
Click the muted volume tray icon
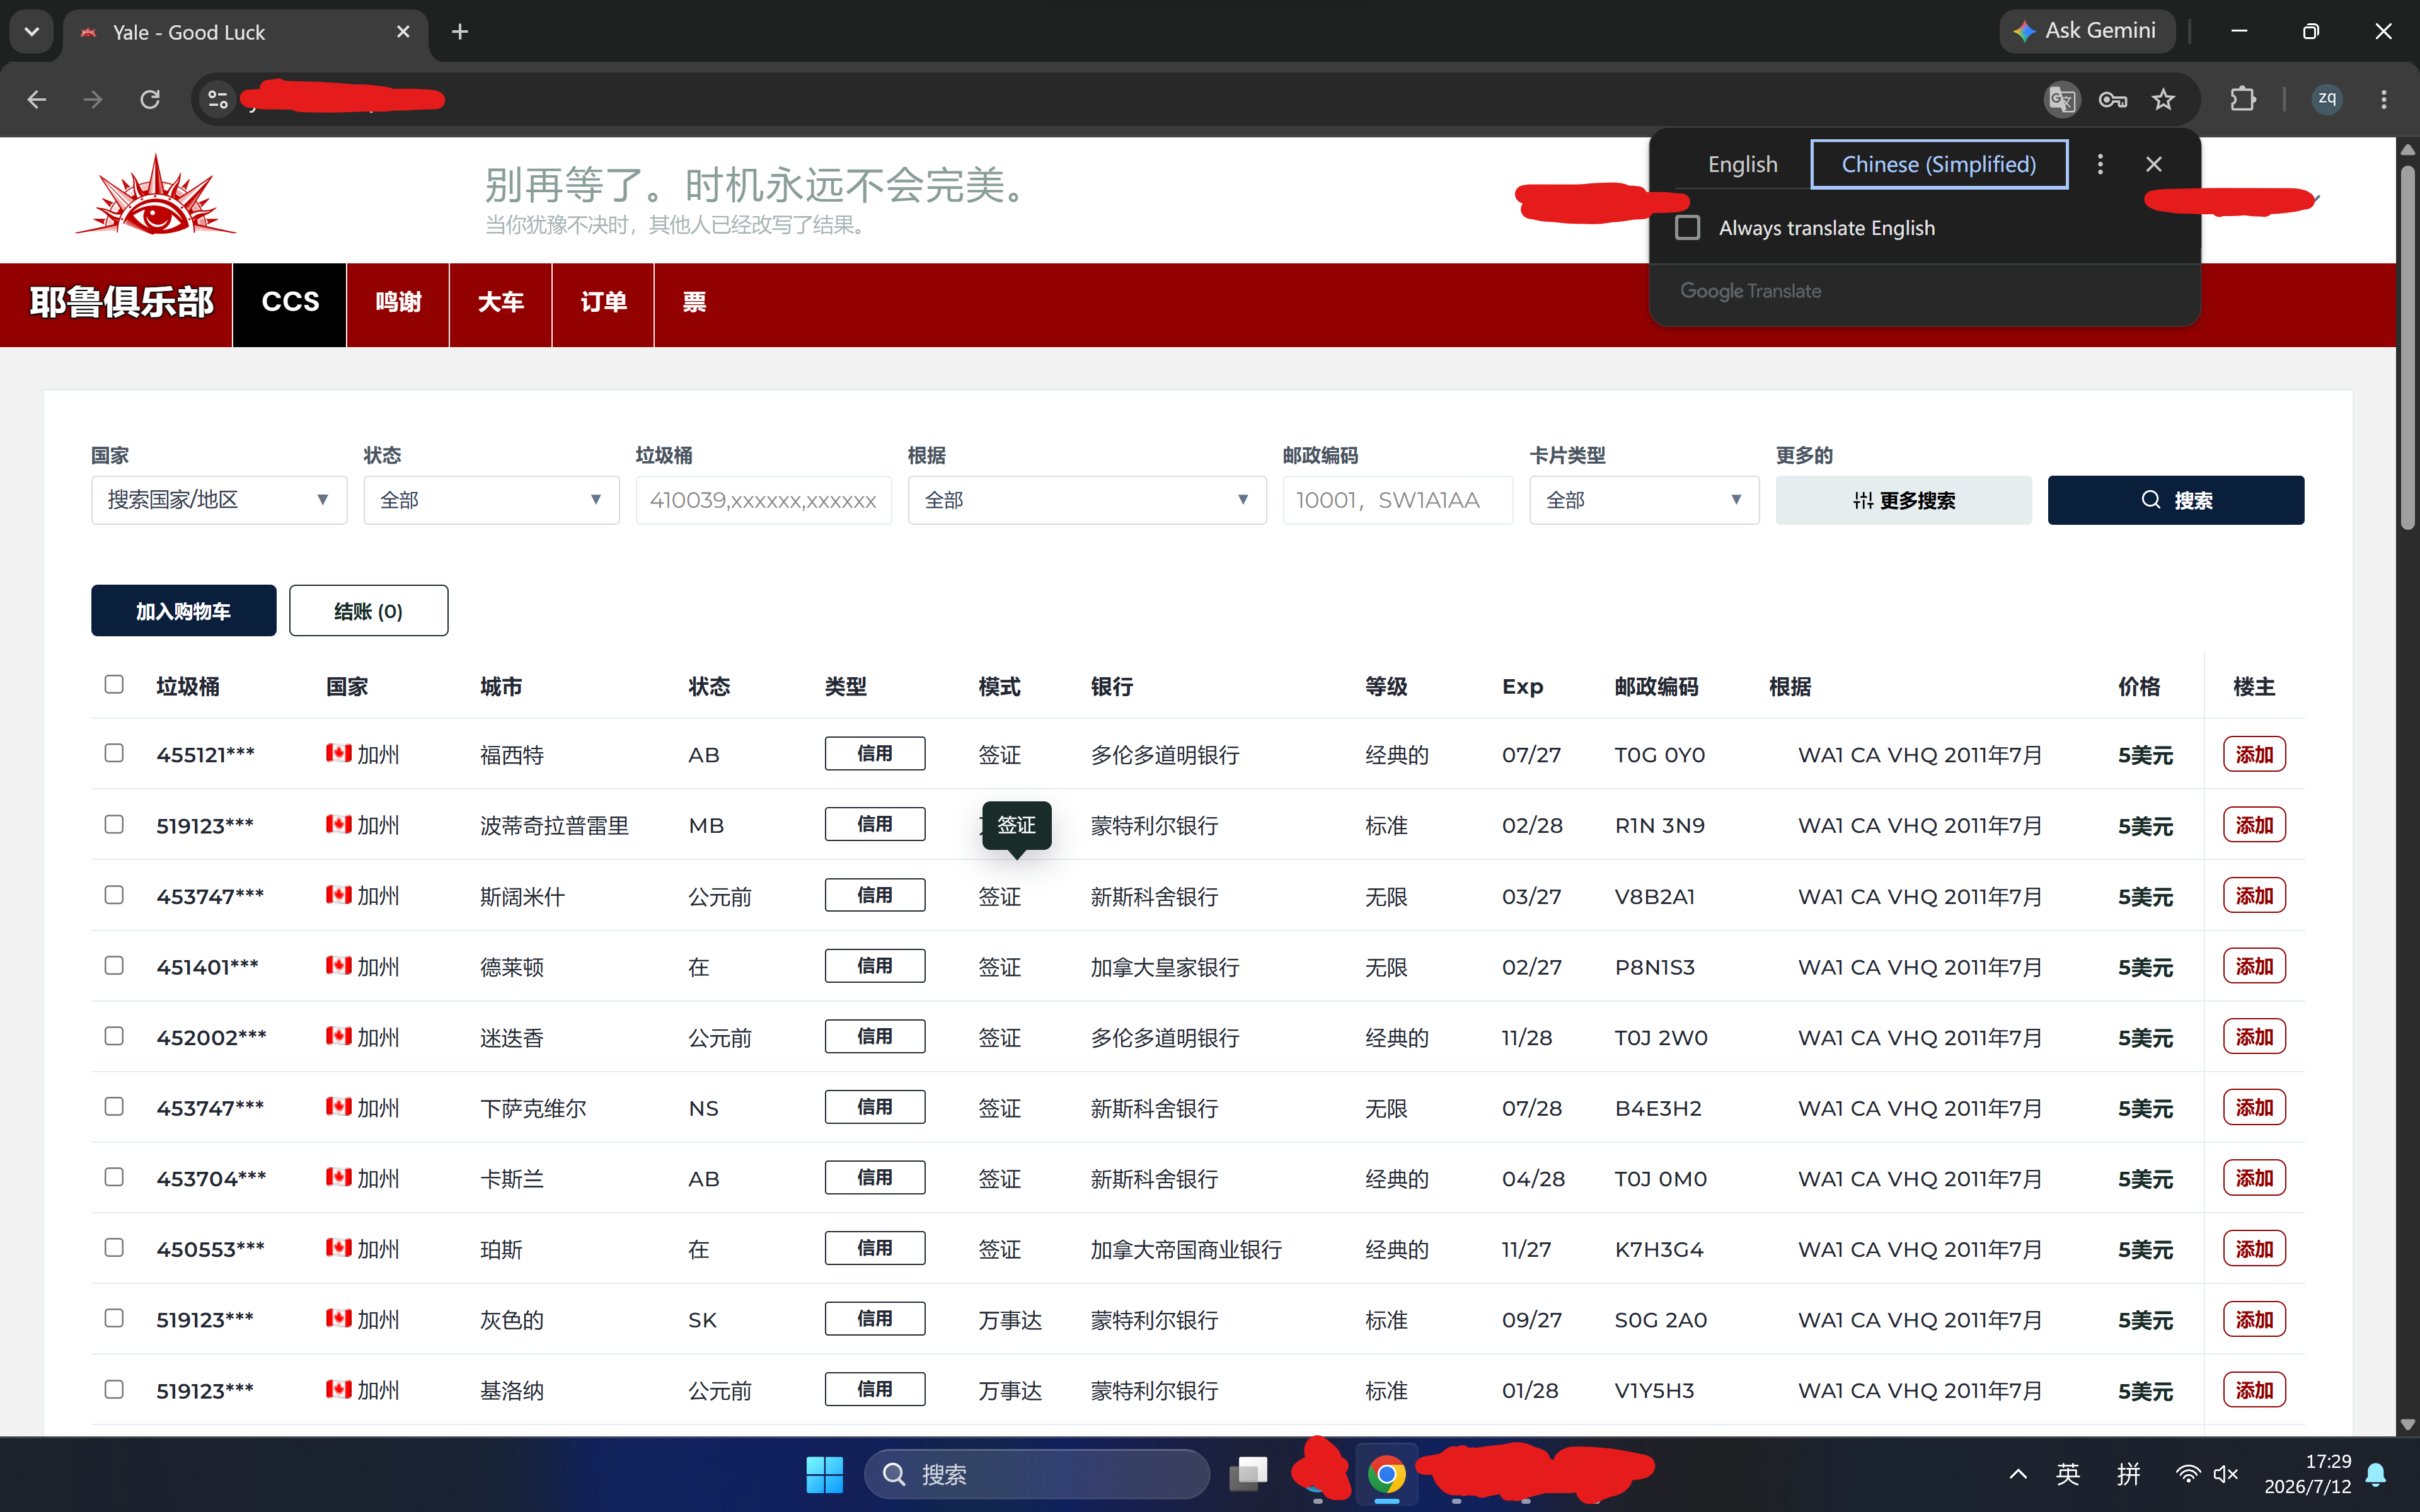pyautogui.click(x=2226, y=1474)
